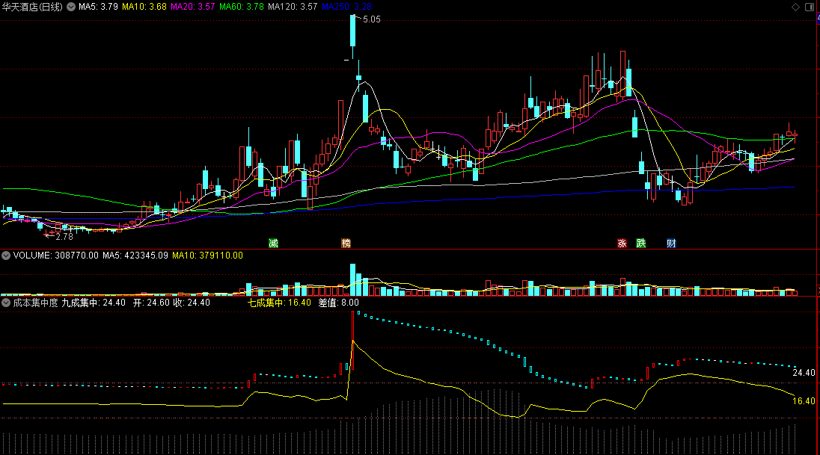Click the 16.40 yellow line value label

pos(804,400)
